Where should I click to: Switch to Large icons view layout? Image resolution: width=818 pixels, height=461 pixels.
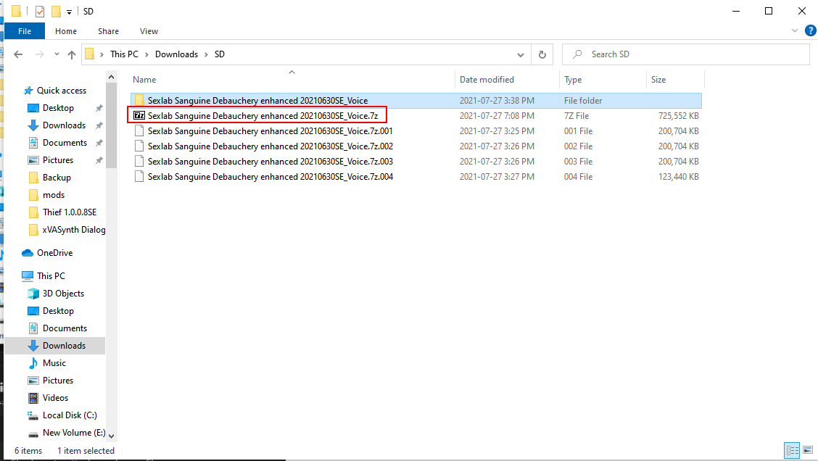(808, 450)
